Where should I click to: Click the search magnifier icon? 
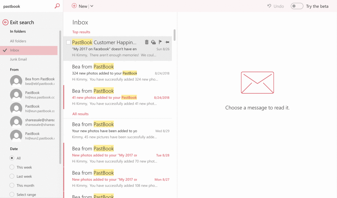[57, 6]
